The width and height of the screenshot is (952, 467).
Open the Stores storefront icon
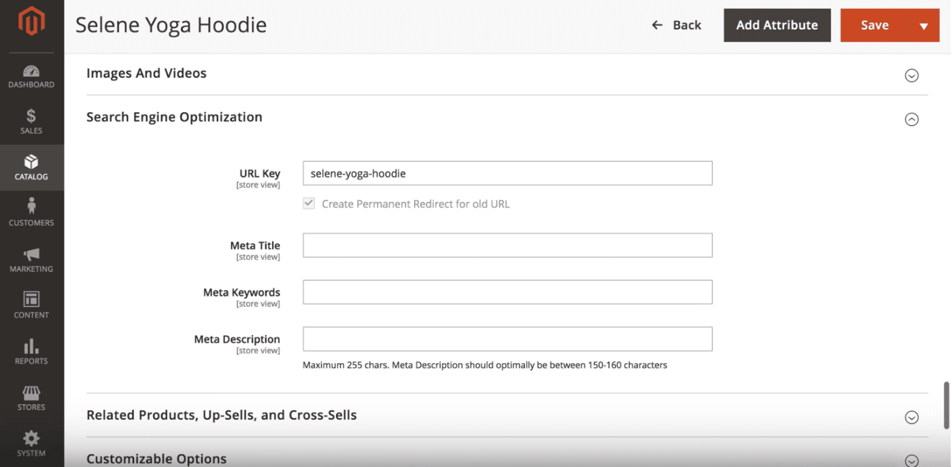pyautogui.click(x=31, y=392)
